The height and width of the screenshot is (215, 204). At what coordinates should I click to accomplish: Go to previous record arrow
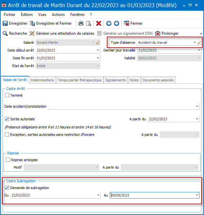pyautogui.click(x=109, y=23)
